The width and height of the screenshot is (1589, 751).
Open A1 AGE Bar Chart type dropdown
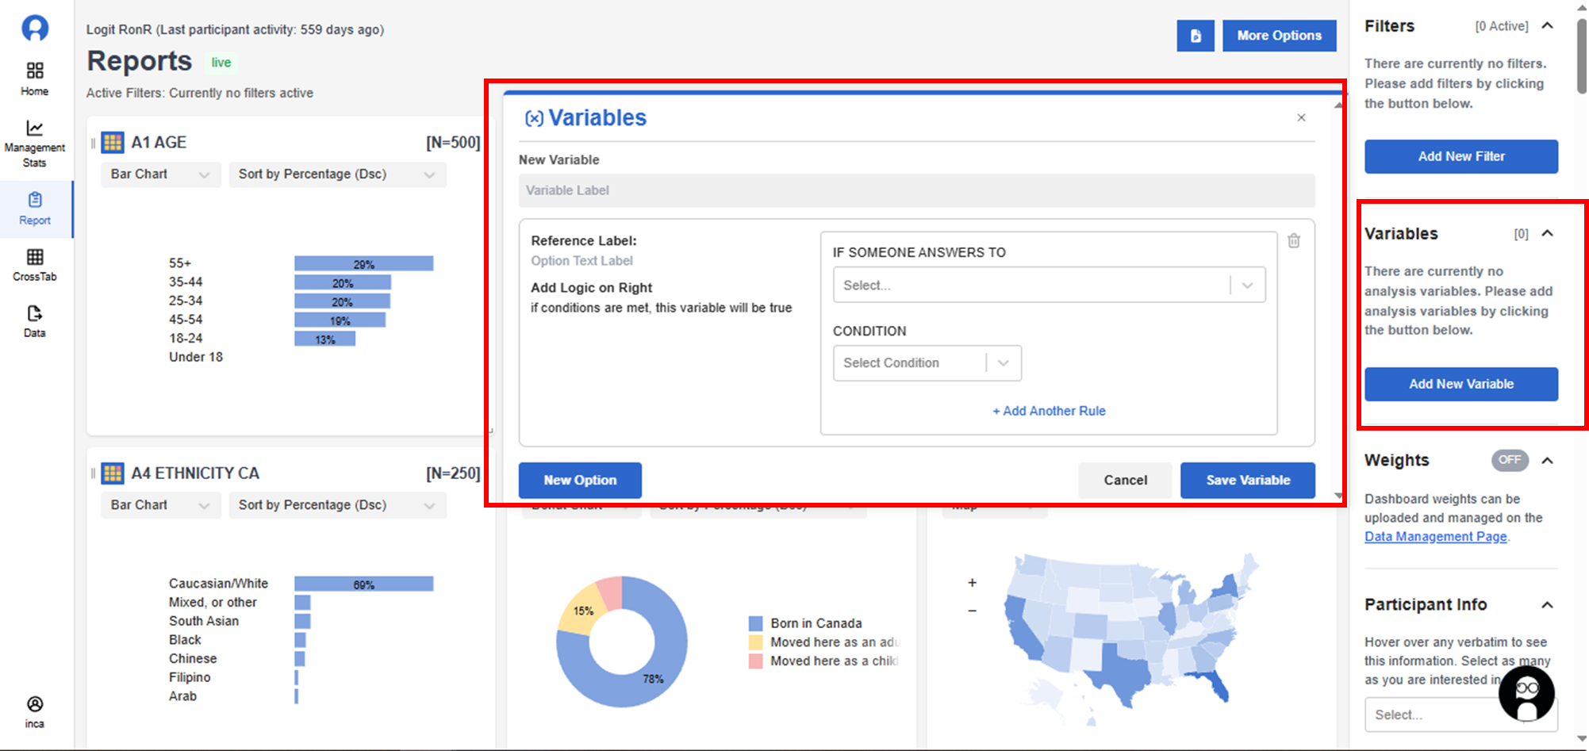[159, 174]
